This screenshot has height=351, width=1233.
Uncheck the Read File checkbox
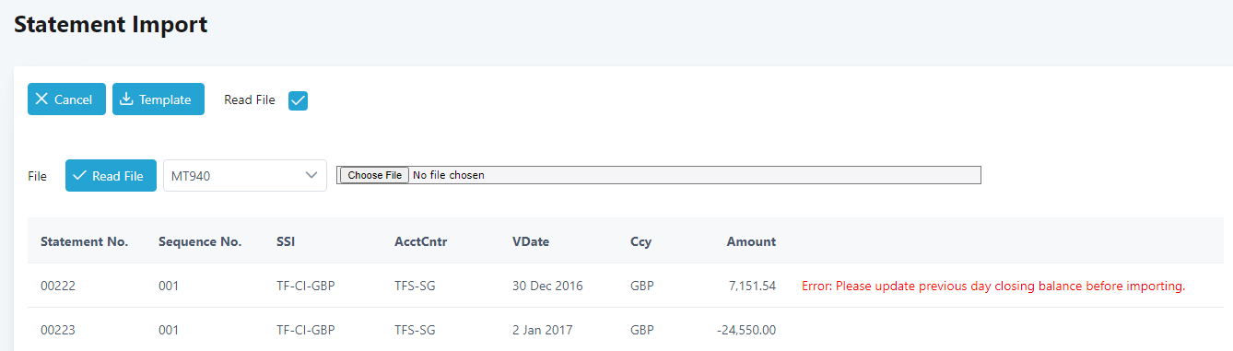pos(298,100)
